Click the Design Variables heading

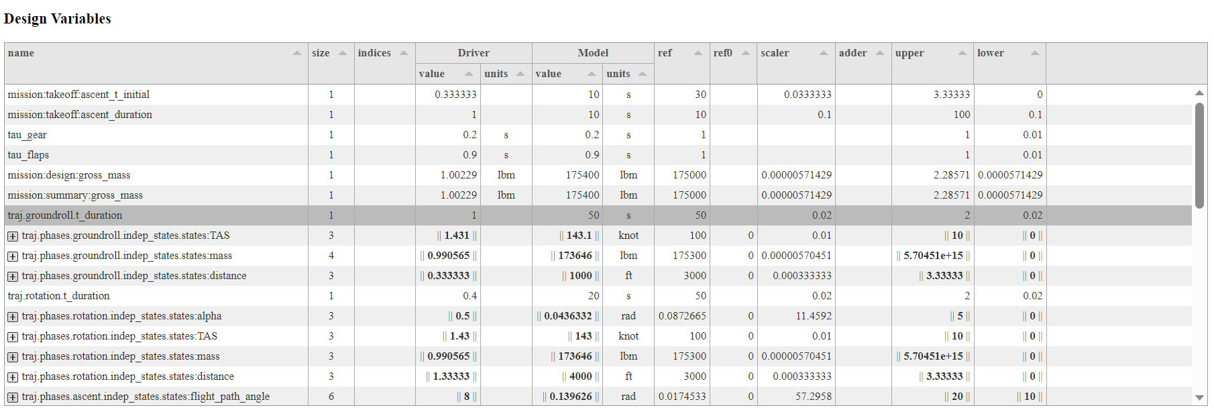[58, 19]
